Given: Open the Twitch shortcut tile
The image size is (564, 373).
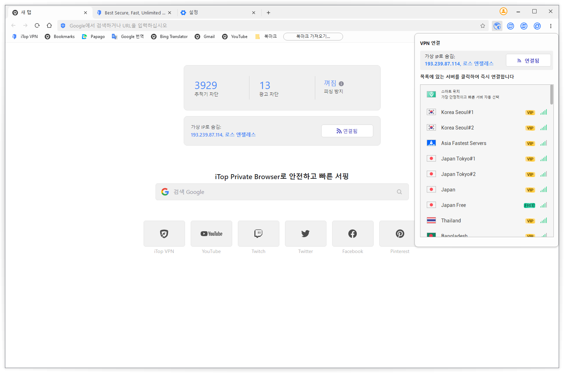Looking at the screenshot, I should pyautogui.click(x=259, y=234).
